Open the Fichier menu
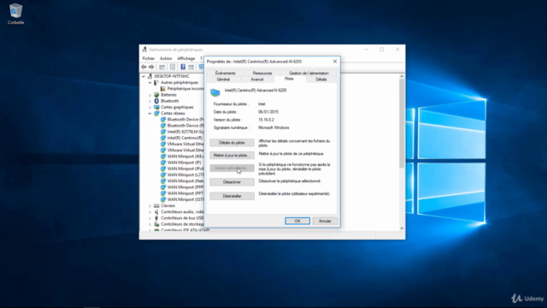Viewport: 547px width, 308px height. (148, 58)
